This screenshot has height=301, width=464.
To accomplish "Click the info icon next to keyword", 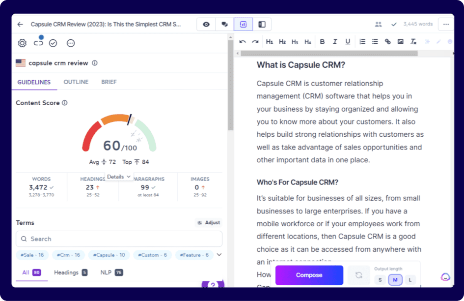I will tap(95, 63).
